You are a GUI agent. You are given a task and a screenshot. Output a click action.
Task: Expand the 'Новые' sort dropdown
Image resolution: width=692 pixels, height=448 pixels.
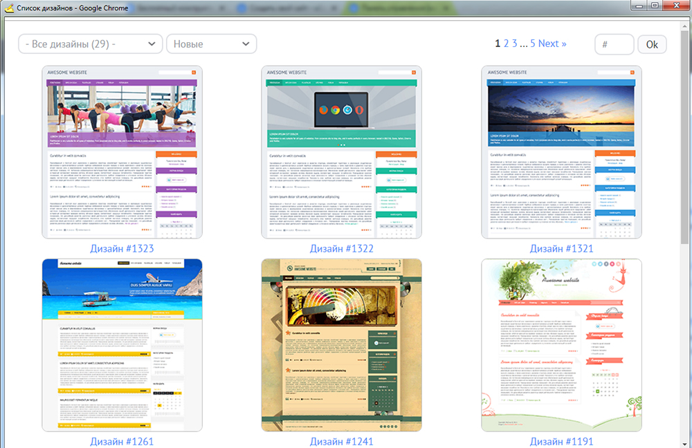pos(211,44)
